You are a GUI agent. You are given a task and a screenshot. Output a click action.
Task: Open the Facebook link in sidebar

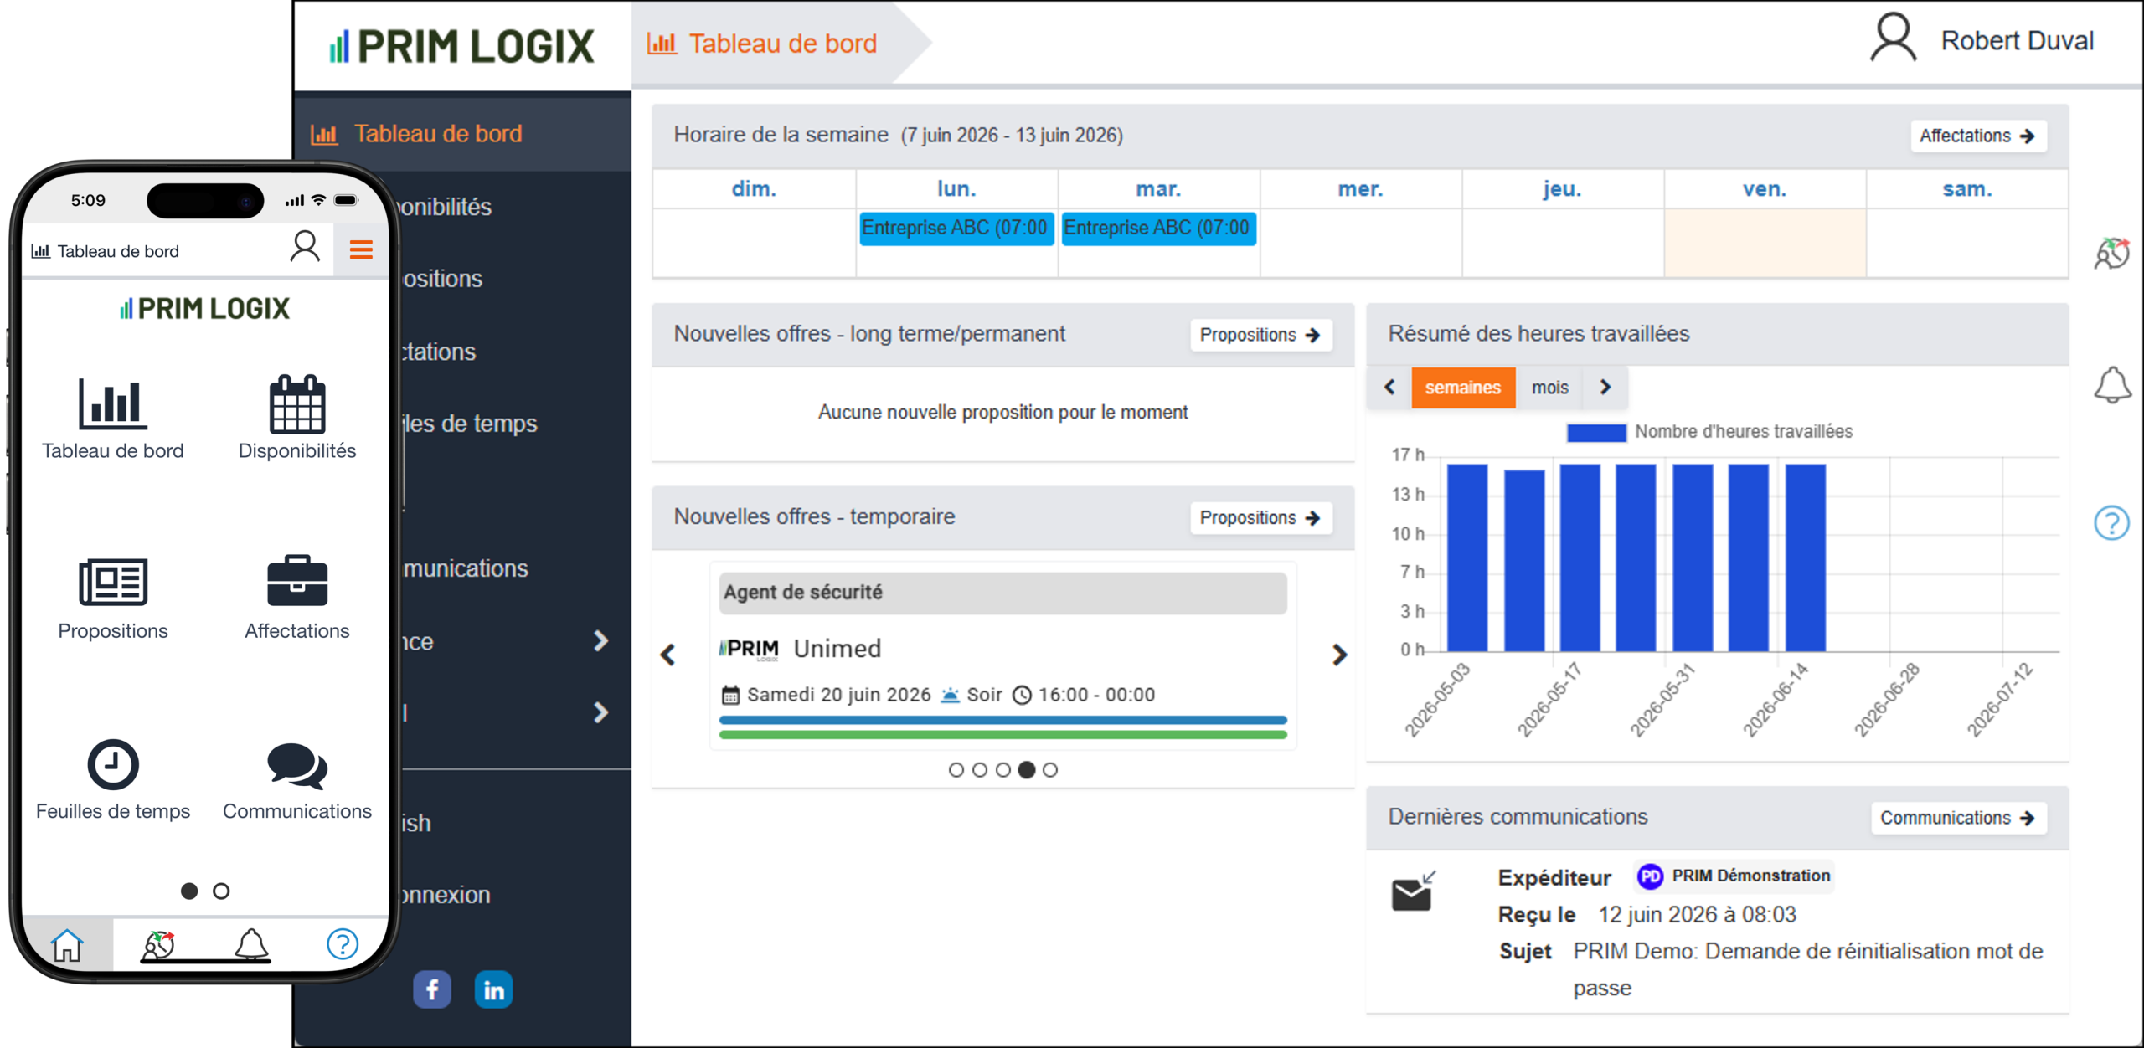pos(431,989)
